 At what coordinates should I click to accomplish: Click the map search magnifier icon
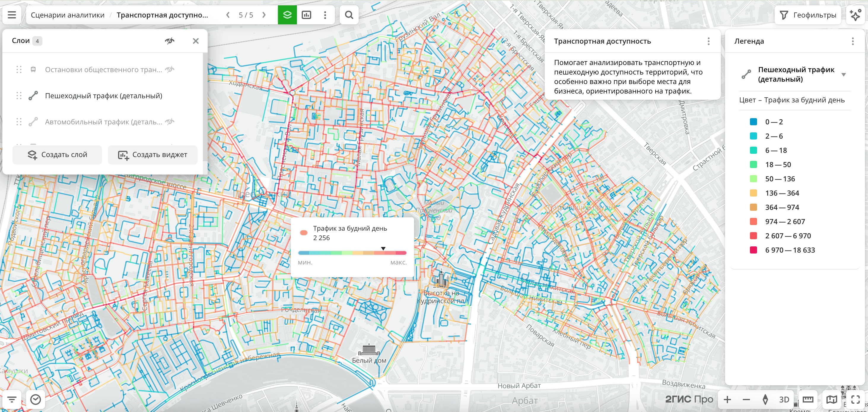pos(349,15)
